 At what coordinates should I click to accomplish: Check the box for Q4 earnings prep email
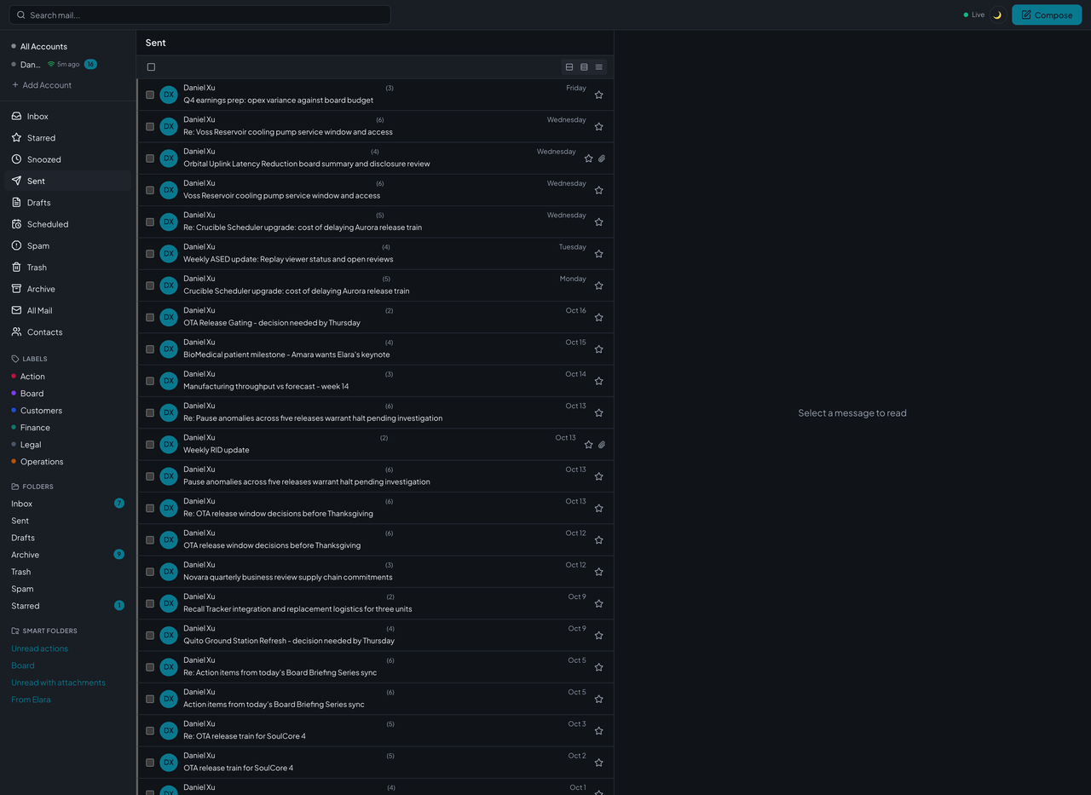[x=150, y=95]
